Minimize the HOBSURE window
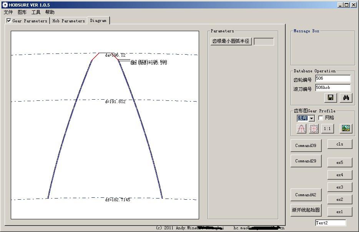359x232 pixels. click(340, 5)
